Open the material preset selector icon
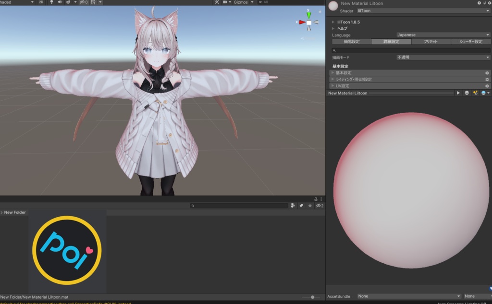 [x=484, y=3]
